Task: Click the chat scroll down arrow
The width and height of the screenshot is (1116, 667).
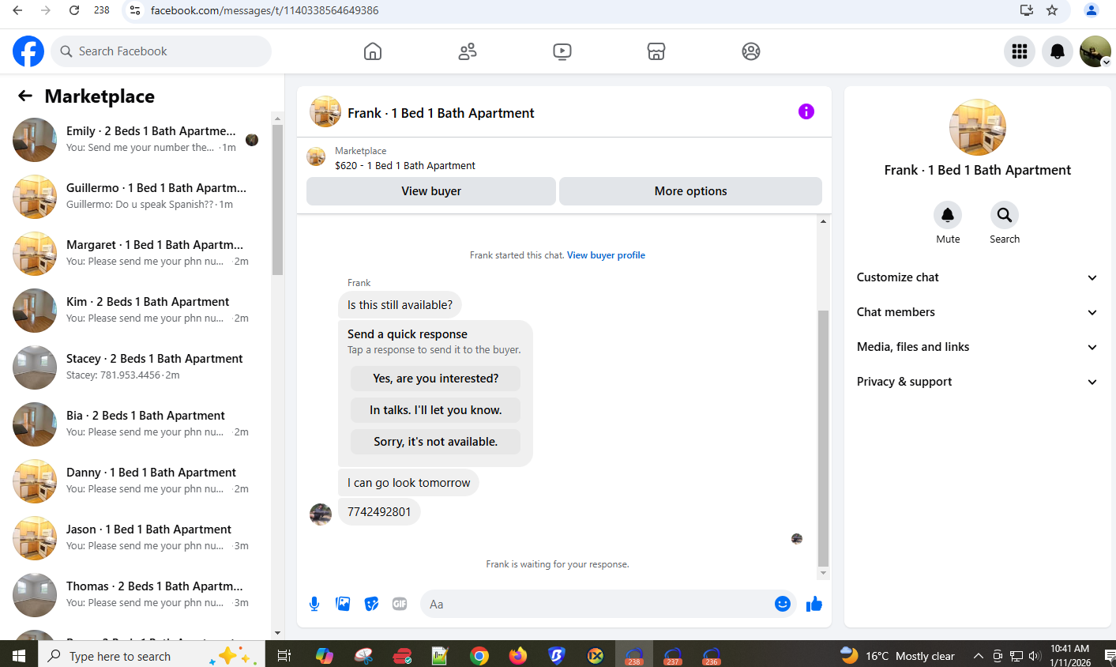Action: [823, 573]
